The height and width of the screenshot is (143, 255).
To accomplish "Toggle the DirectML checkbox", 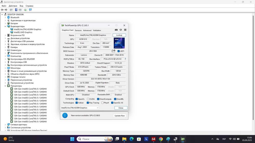I will [115, 99].
